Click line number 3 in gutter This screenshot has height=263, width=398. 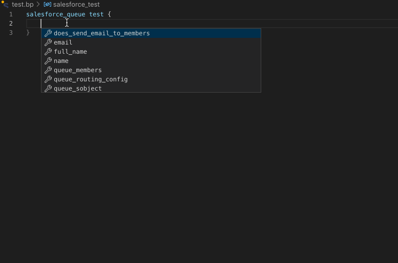point(11,32)
